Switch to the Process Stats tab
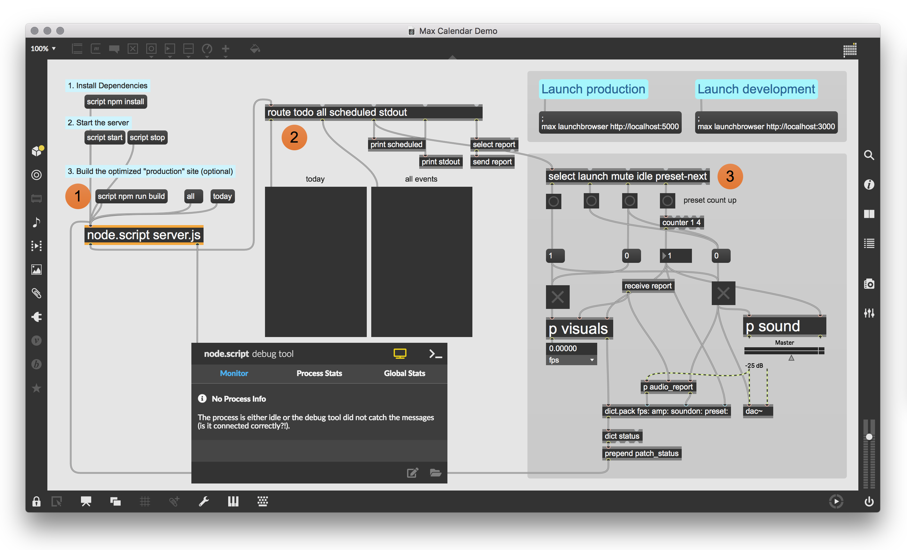This screenshot has height=550, width=907. 319,373
